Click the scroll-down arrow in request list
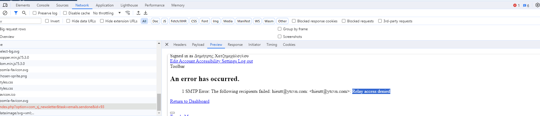540x116 pixels. [159, 113]
